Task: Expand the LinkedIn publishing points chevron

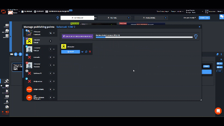Action: pyautogui.click(x=54, y=57)
